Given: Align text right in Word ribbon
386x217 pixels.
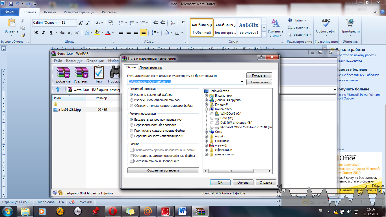Looking at the screenshot, I should [x=136, y=33].
